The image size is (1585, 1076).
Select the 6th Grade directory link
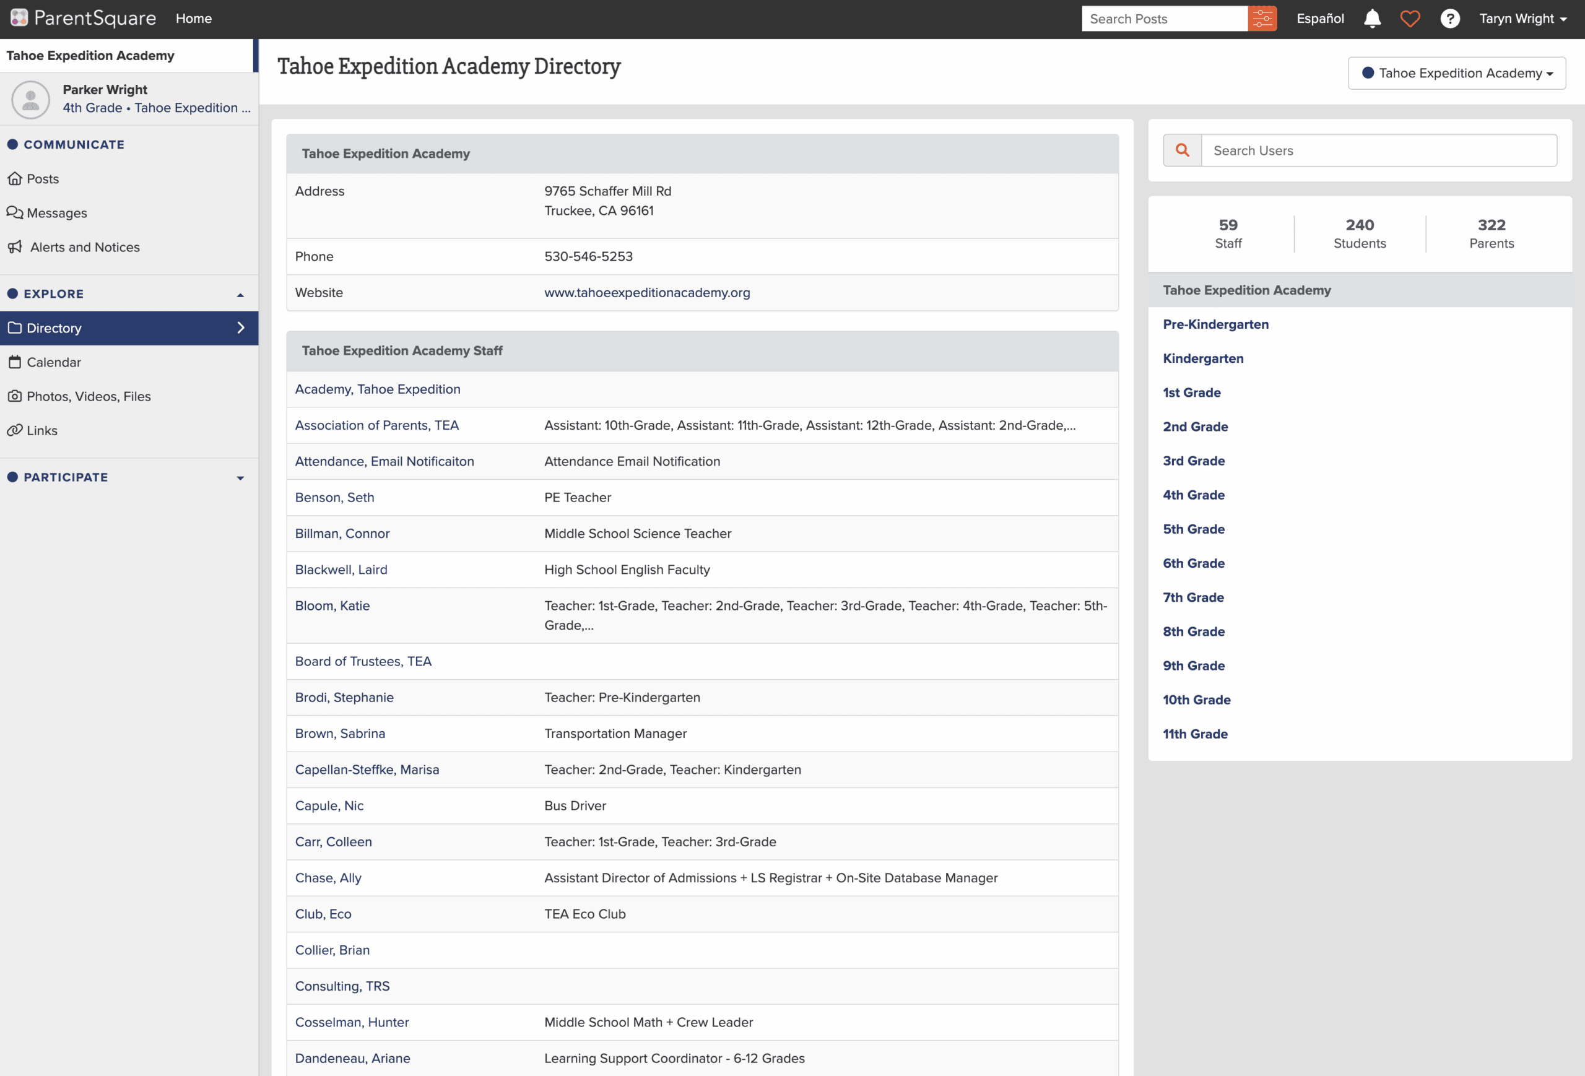click(1194, 563)
